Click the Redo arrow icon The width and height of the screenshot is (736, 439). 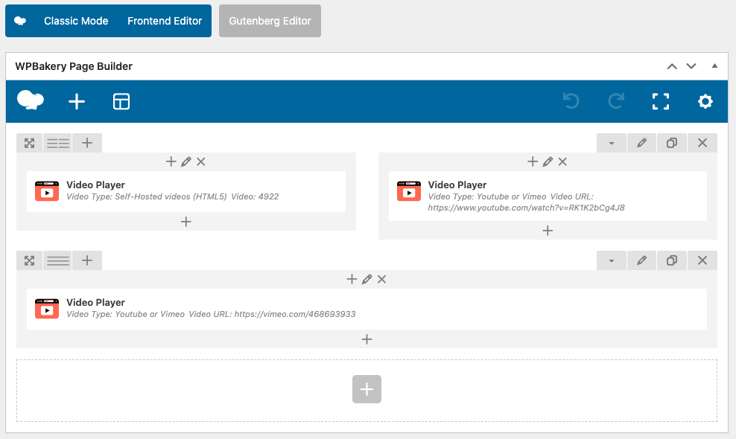[x=616, y=101]
